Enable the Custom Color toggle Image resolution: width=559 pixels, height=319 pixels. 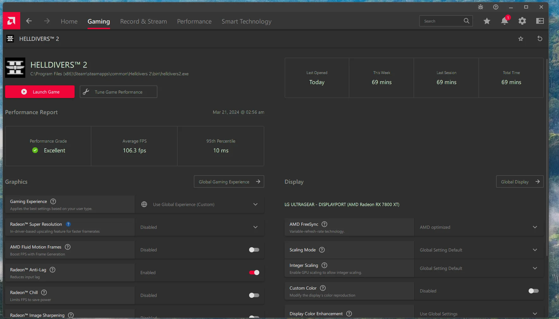tap(534, 291)
